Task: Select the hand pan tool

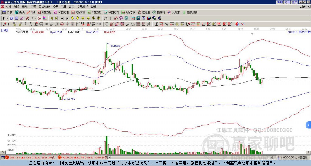Action: coord(105,18)
